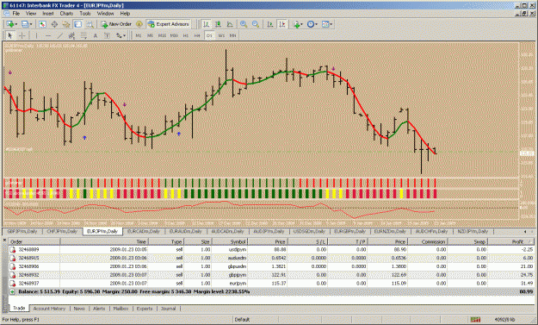Sort orders by Profit column header
Screen dimensions: 538x325
coord(511,242)
